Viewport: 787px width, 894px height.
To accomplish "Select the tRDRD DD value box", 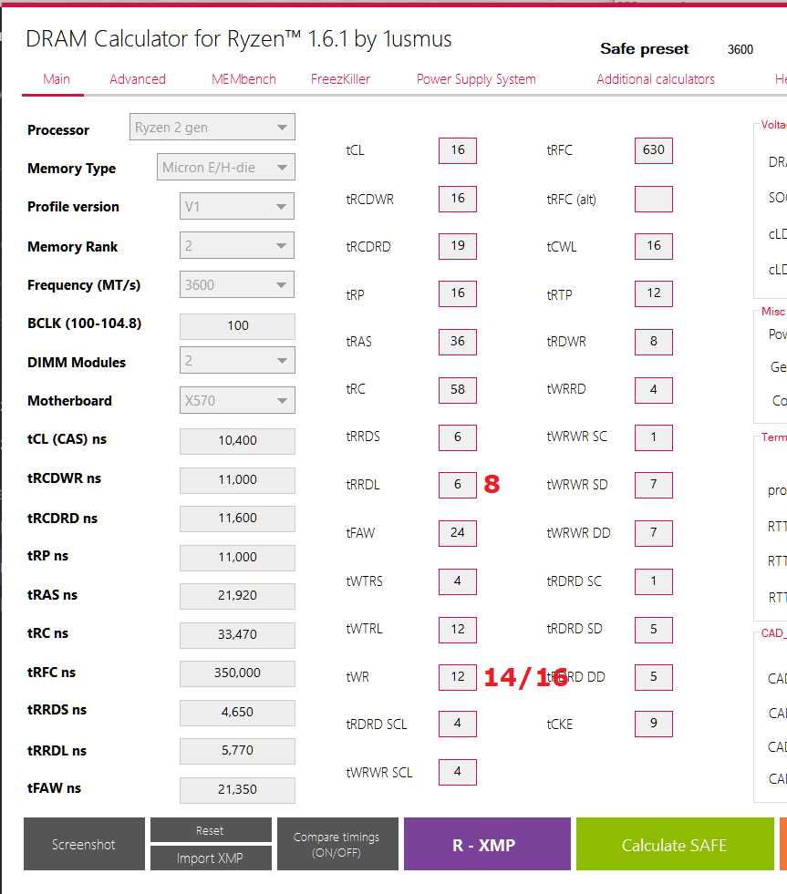I will 654,677.
